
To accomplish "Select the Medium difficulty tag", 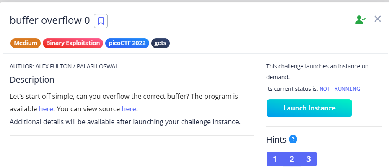I will coord(25,43).
